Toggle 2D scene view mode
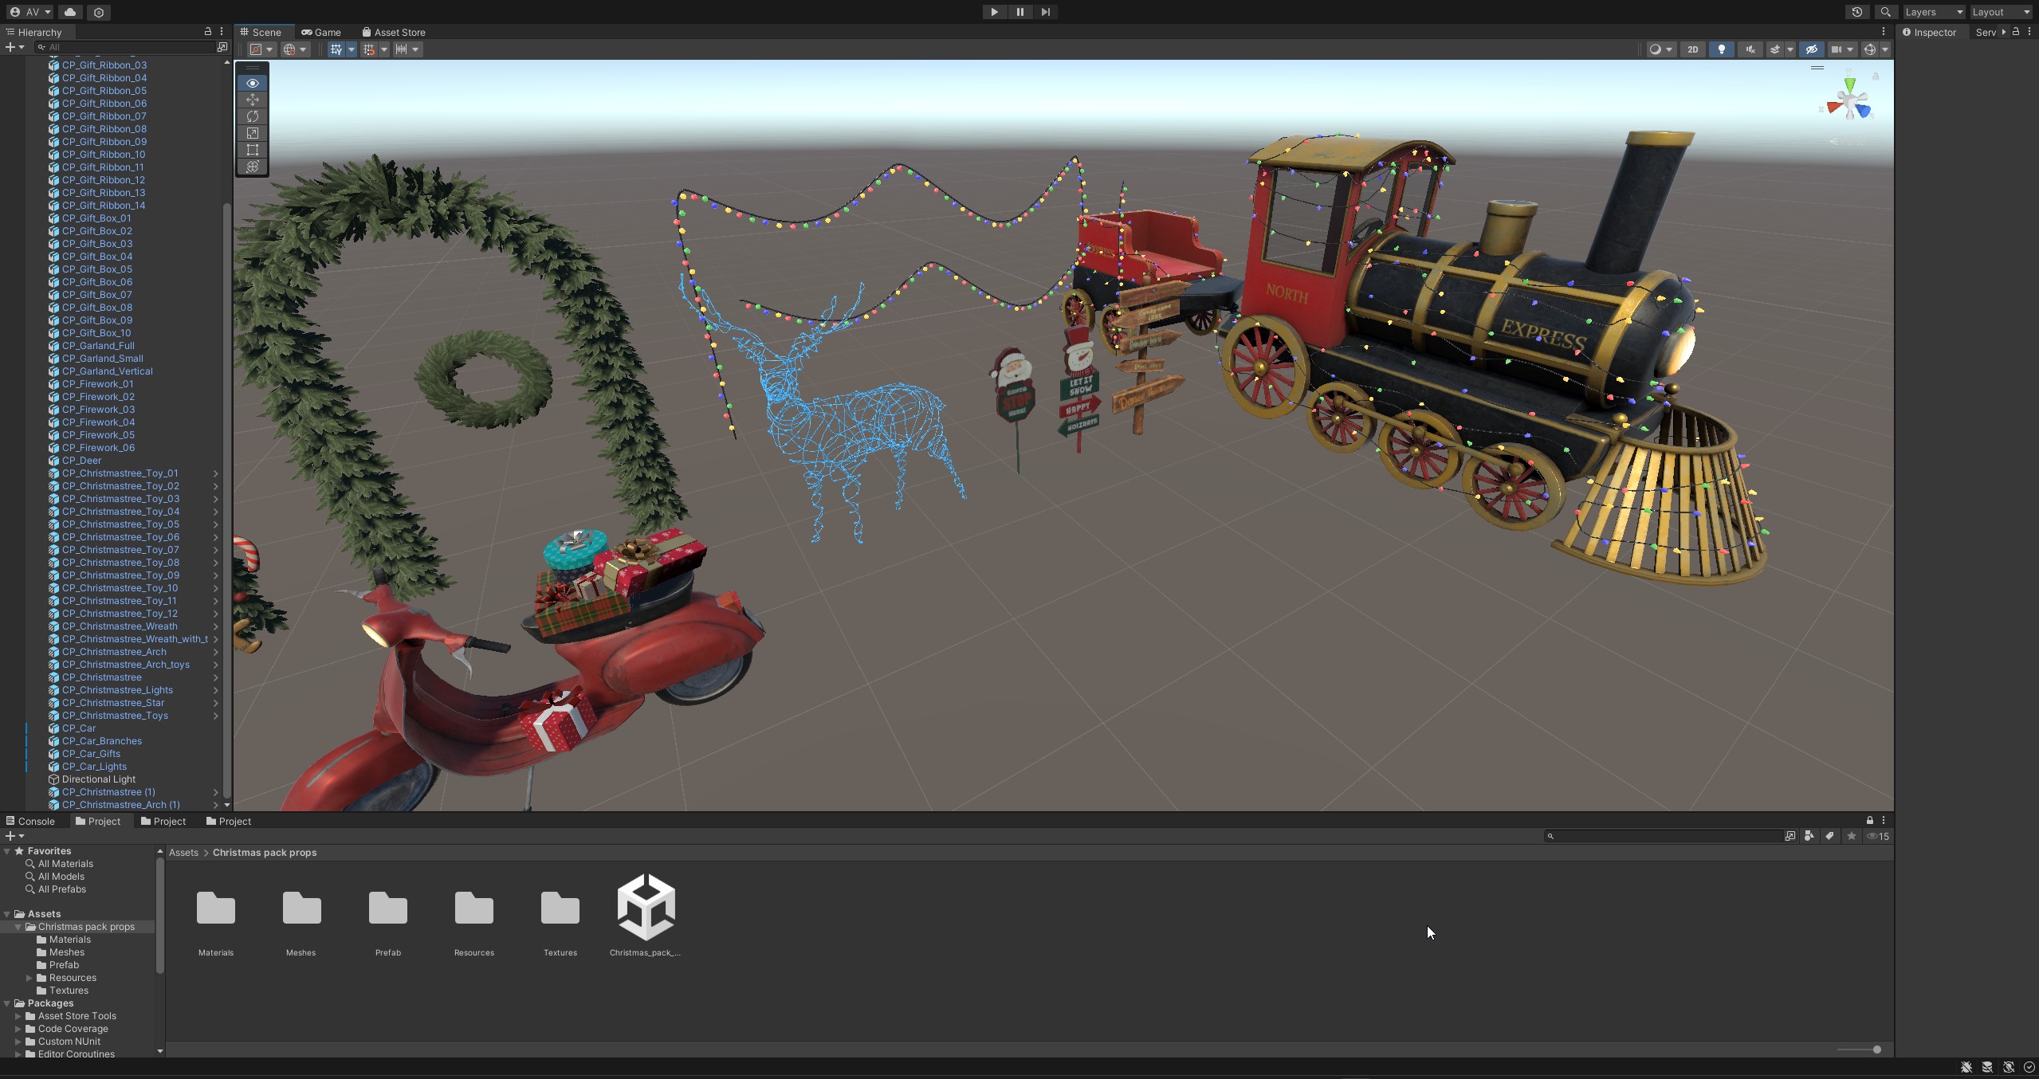2039x1079 pixels. tap(1692, 49)
